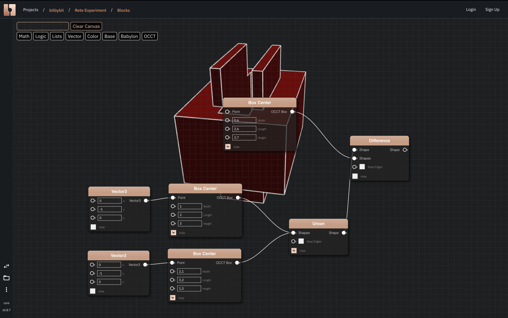508x318 pixels.
Task: Click Shape output socket on Union node
Action: [344, 233]
